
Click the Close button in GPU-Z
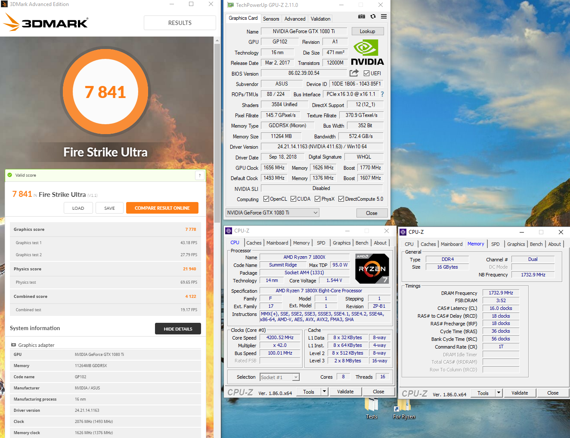[x=372, y=213]
